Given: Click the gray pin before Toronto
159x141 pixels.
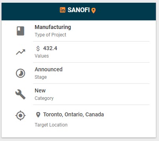Looking at the screenshot, I should point(38,115).
